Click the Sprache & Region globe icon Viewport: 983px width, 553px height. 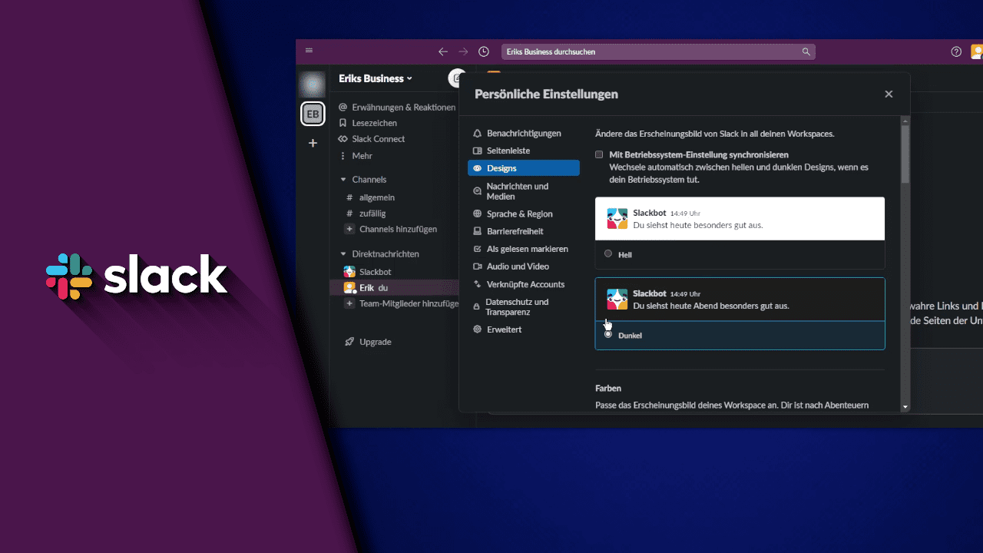(x=478, y=214)
